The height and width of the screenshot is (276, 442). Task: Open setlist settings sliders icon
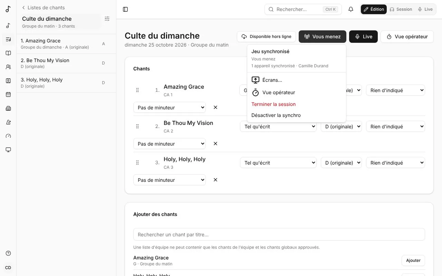[x=107, y=19]
